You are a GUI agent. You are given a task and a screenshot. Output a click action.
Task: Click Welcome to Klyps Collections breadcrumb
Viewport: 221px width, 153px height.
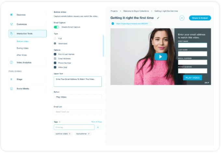click(136, 11)
